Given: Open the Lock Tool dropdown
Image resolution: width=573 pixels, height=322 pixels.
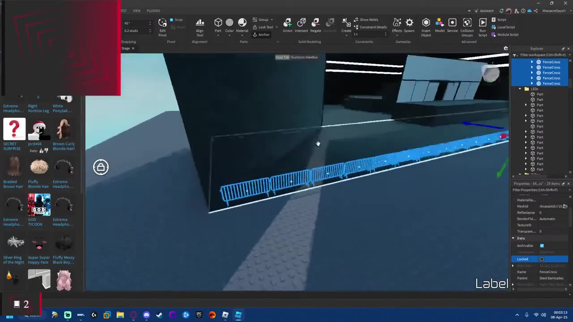Looking at the screenshot, I should pos(277,27).
